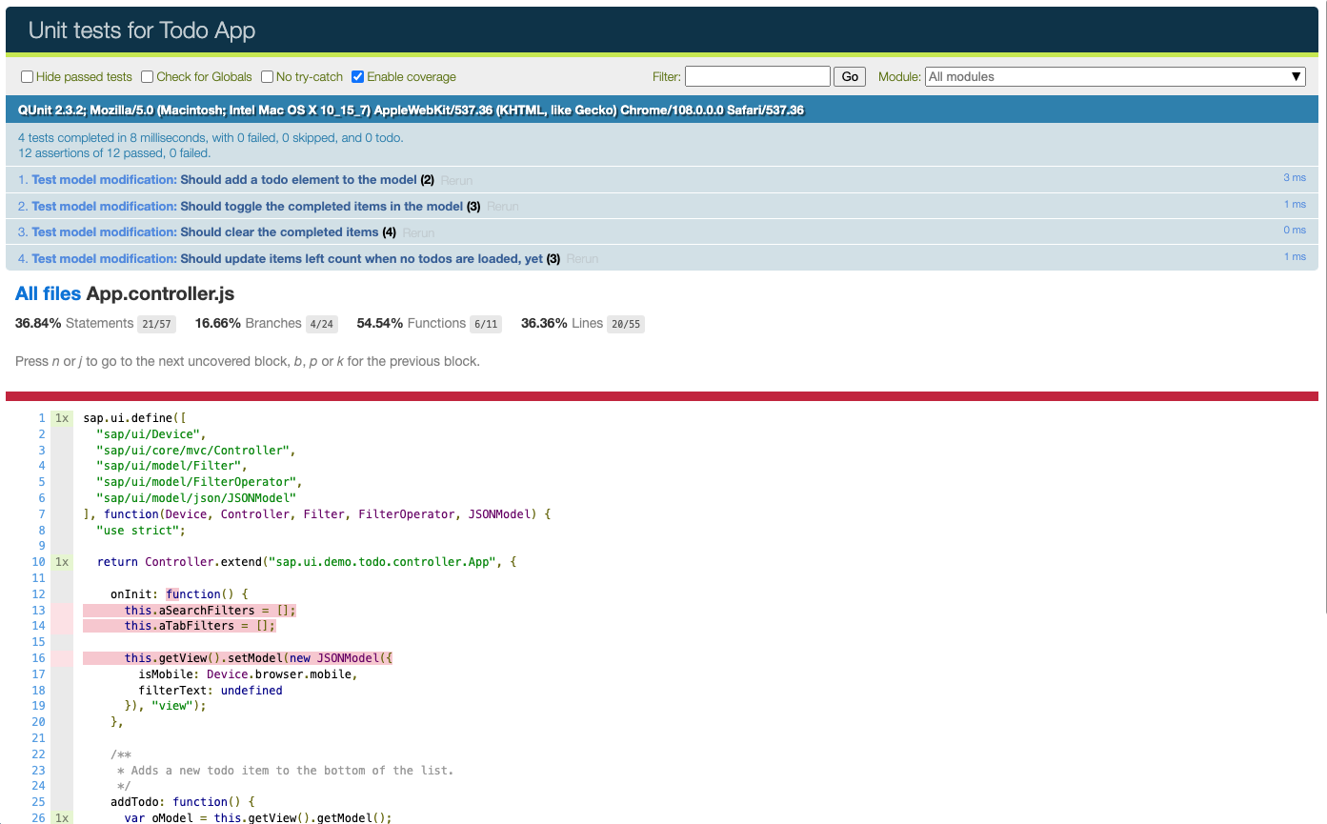Click line number 13 in the code gutter

38,610
